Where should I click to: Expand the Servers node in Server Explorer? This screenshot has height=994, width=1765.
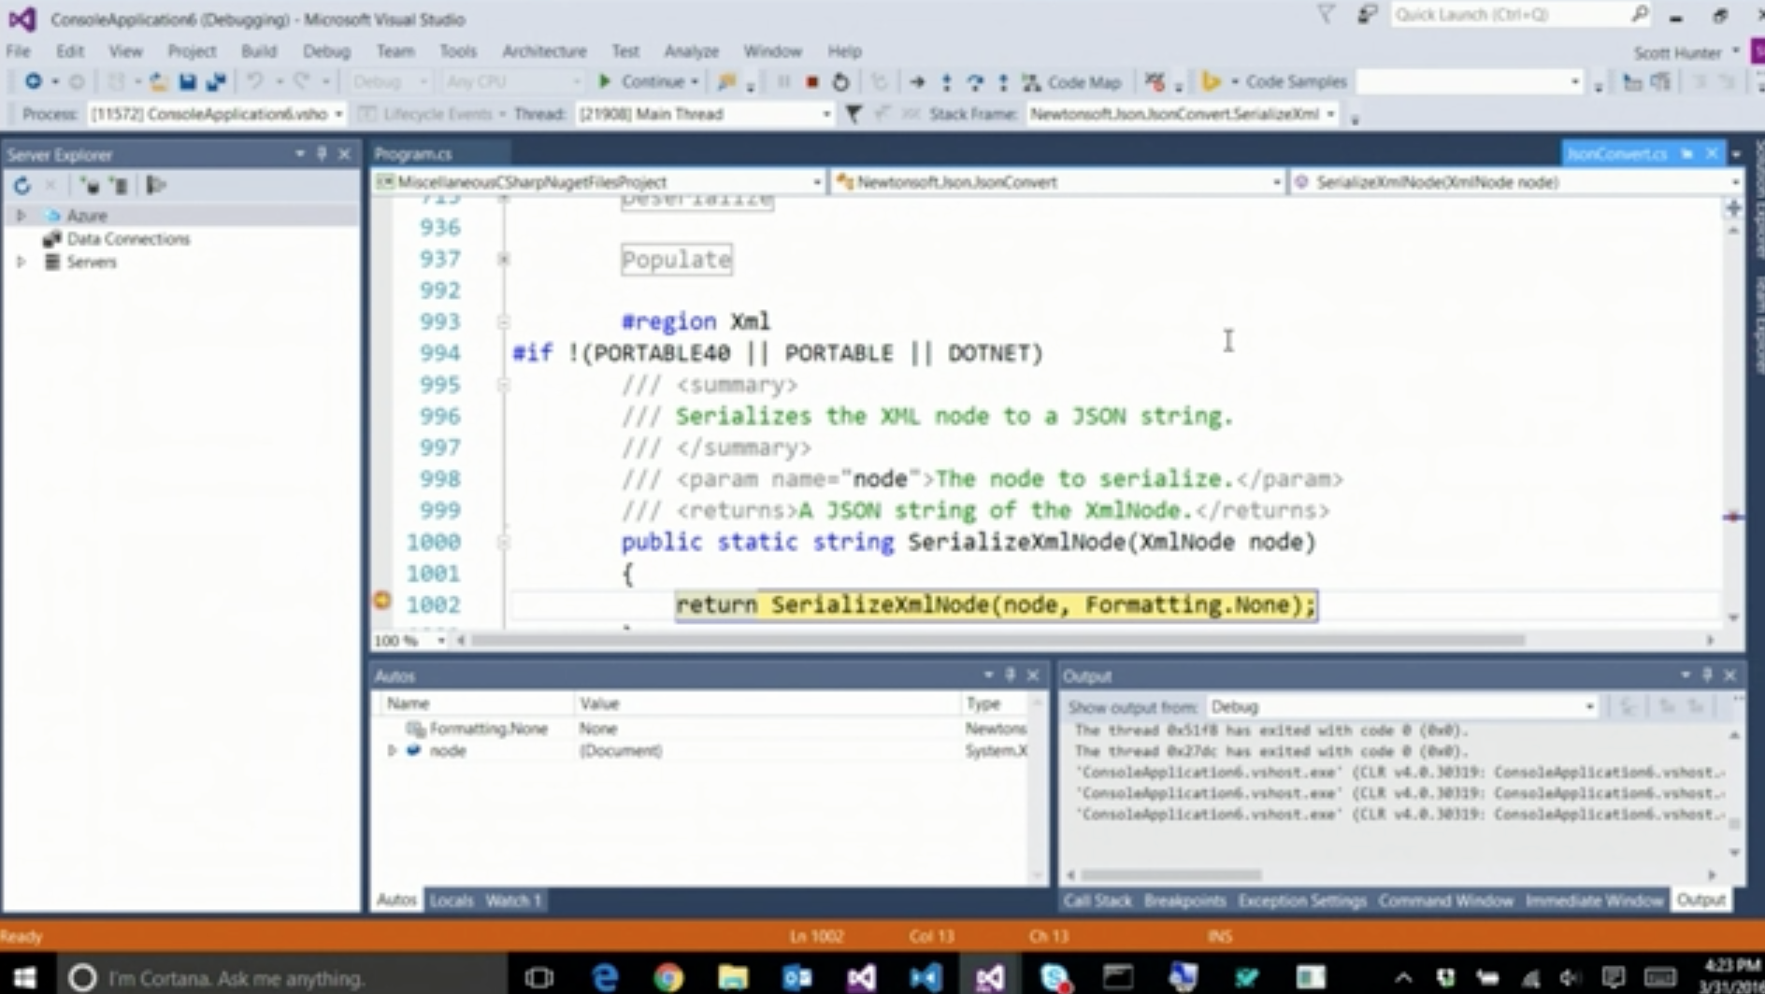(22, 263)
